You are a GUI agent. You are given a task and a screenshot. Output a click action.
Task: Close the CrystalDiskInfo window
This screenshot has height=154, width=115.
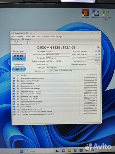98,33
